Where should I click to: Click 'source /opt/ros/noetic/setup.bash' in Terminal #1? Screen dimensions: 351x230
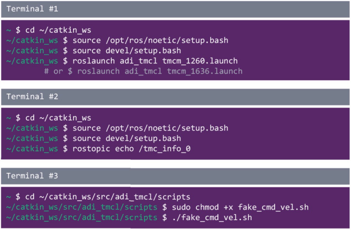150,41
